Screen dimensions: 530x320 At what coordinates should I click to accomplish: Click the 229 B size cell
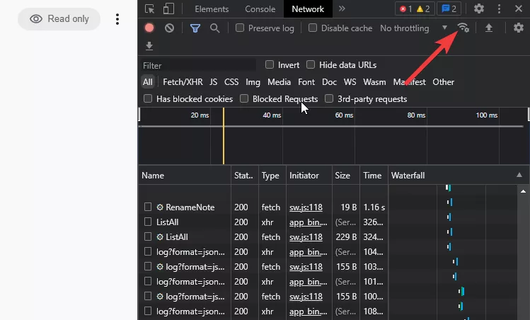coord(346,236)
